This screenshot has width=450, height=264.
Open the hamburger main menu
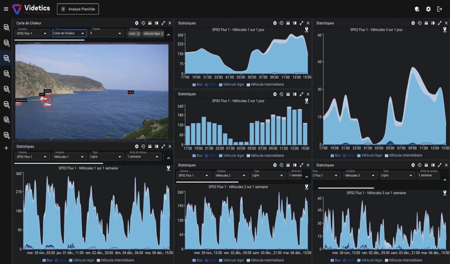coord(6,9)
